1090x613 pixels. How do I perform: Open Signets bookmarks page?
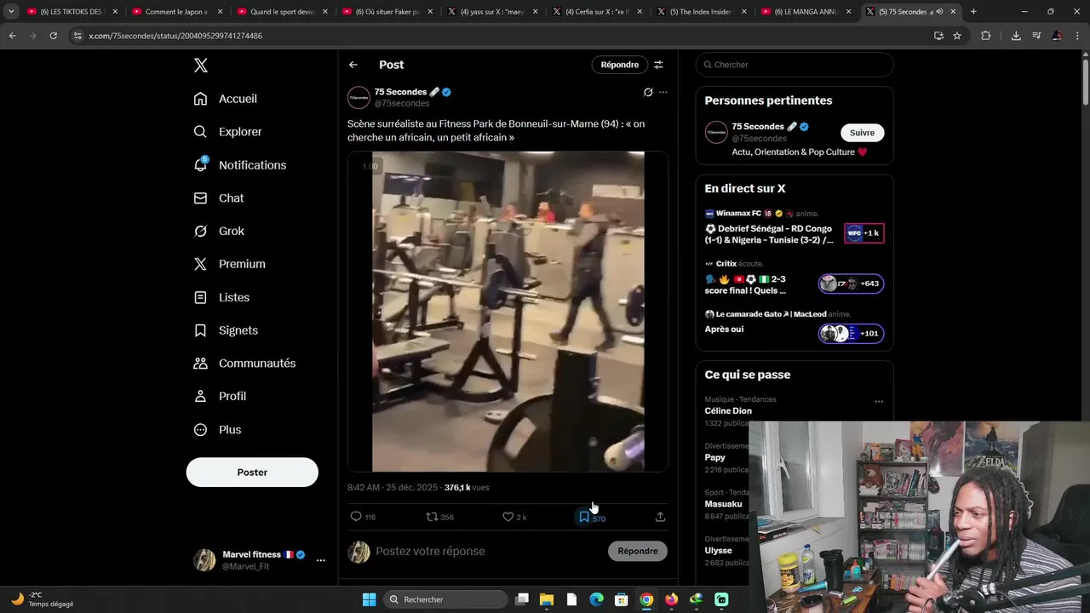226,330
